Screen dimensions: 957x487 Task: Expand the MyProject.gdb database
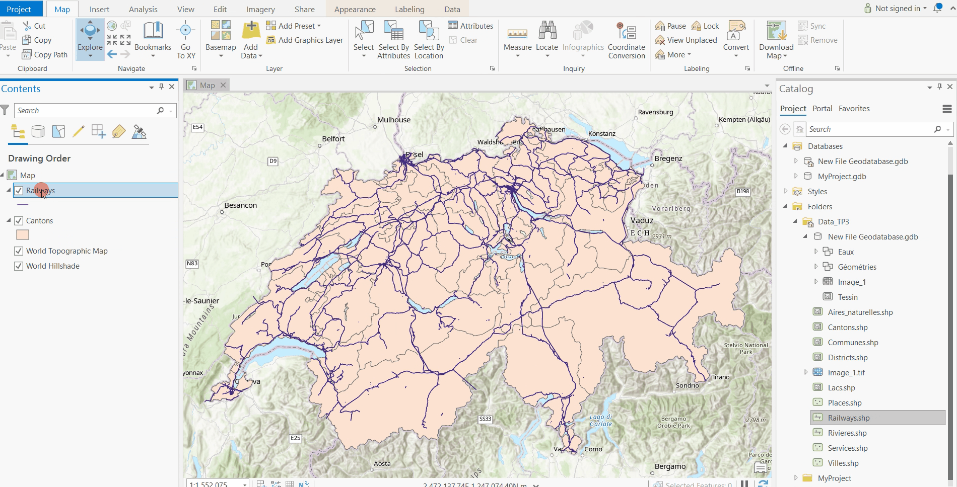[x=796, y=176]
